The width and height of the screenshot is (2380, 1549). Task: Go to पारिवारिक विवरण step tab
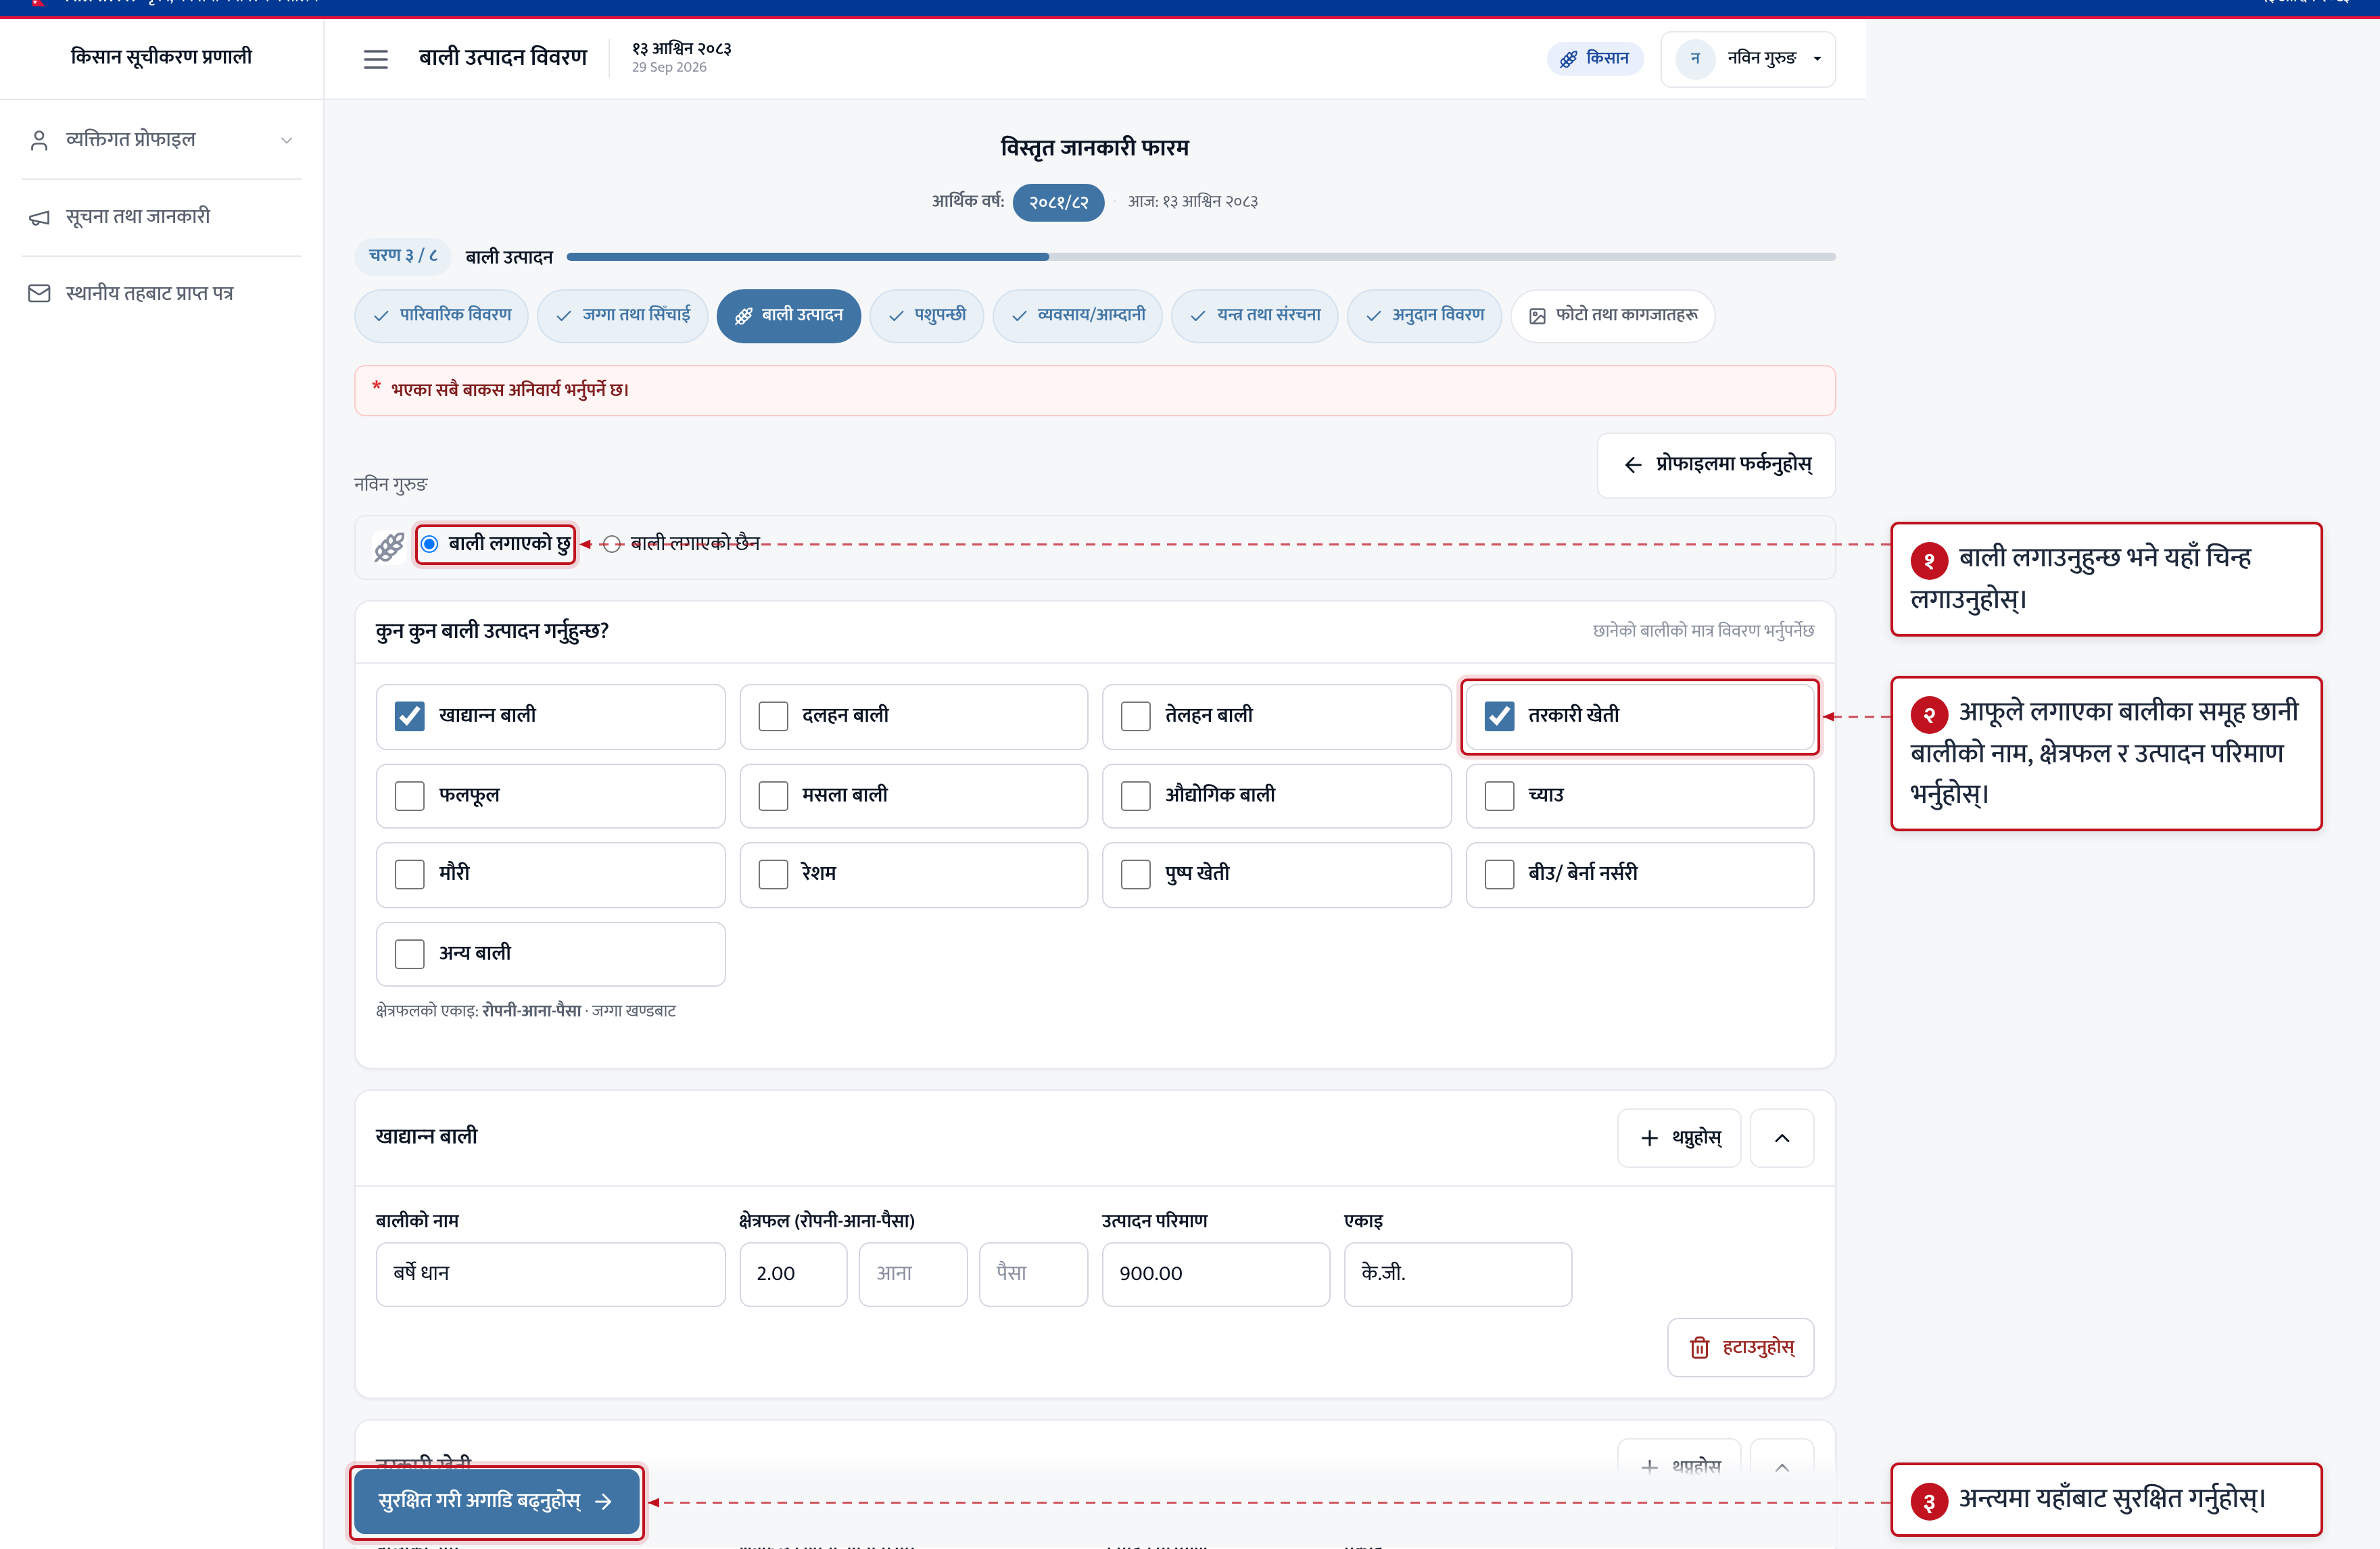441,316
